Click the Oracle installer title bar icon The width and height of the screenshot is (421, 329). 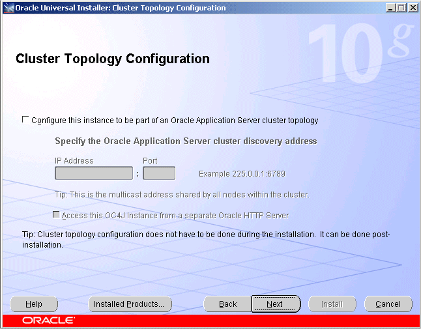pos(8,8)
